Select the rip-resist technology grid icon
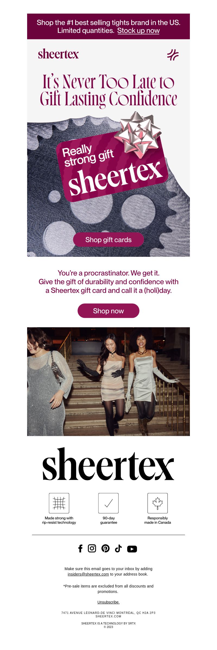The height and width of the screenshot is (650, 217). pos(59,503)
